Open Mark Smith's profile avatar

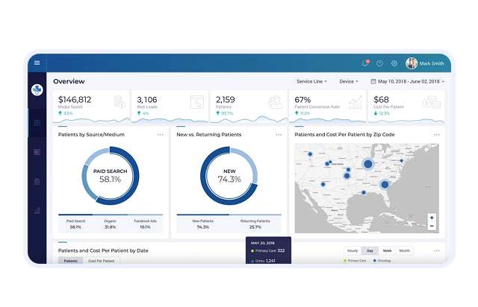point(412,63)
